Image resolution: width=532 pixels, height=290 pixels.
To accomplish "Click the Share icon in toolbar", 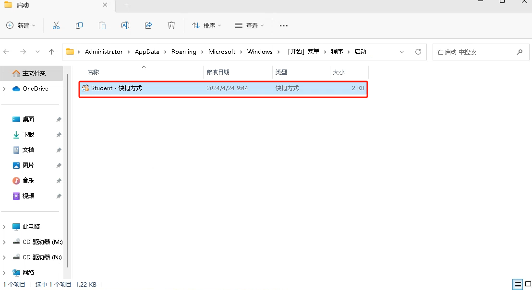I will [x=148, y=25].
